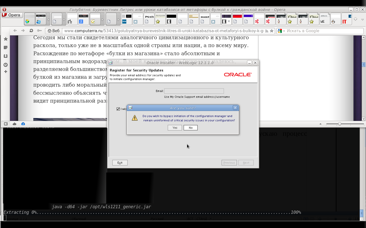Open the Notes panel in Opera sidebar

tap(6, 48)
